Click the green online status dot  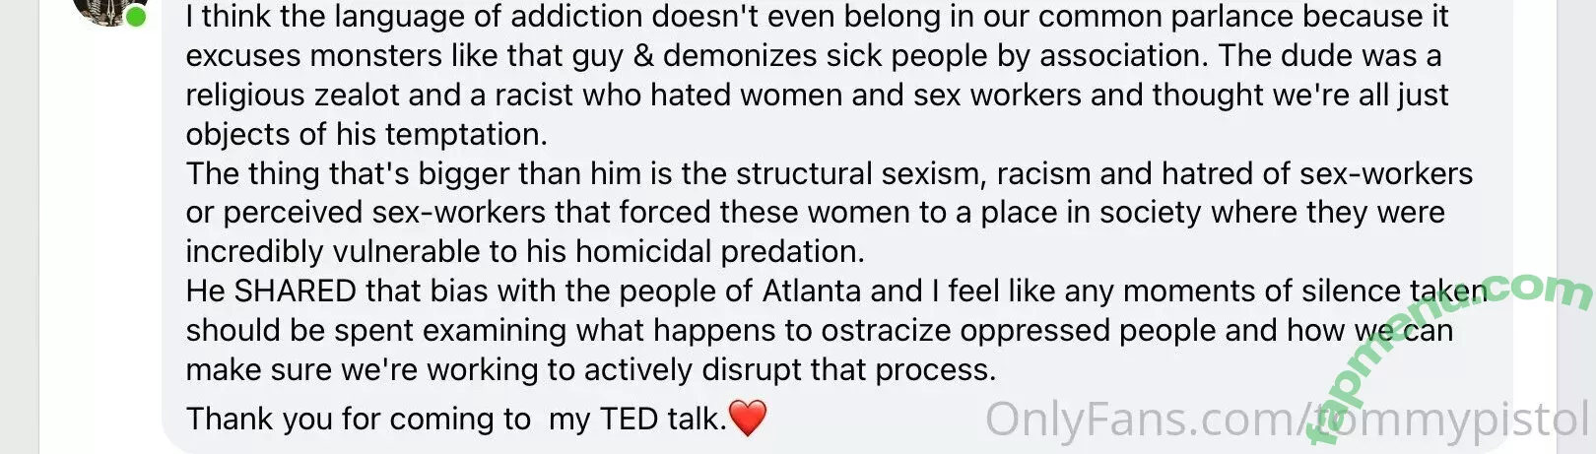(x=136, y=17)
